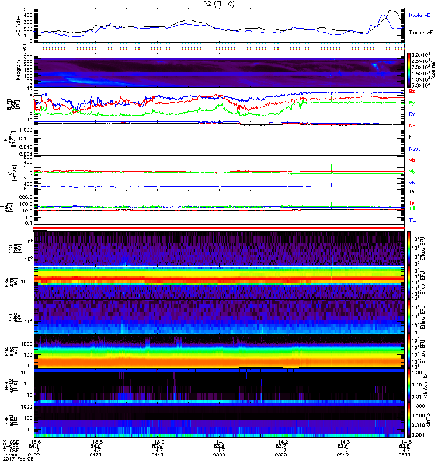The image size is (438, 467).
Task: Select the black Ni density legend label
Action: (x=411, y=137)
